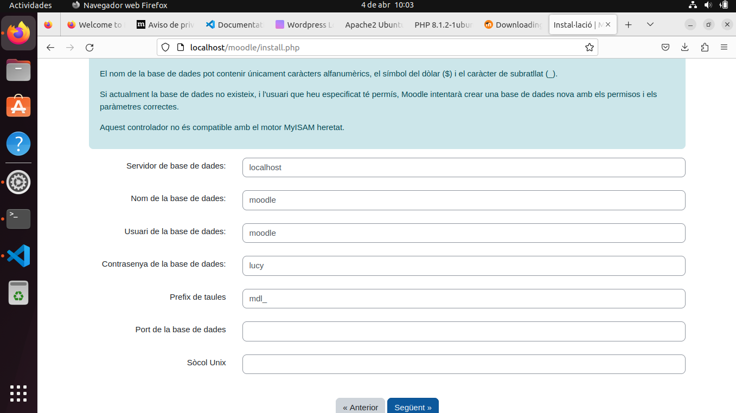Viewport: 736px width, 413px height.
Task: Open the Downloads panel in Firefox
Action: pos(684,47)
